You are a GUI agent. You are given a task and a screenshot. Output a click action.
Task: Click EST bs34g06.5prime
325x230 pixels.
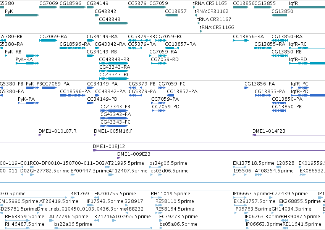(155, 167)
